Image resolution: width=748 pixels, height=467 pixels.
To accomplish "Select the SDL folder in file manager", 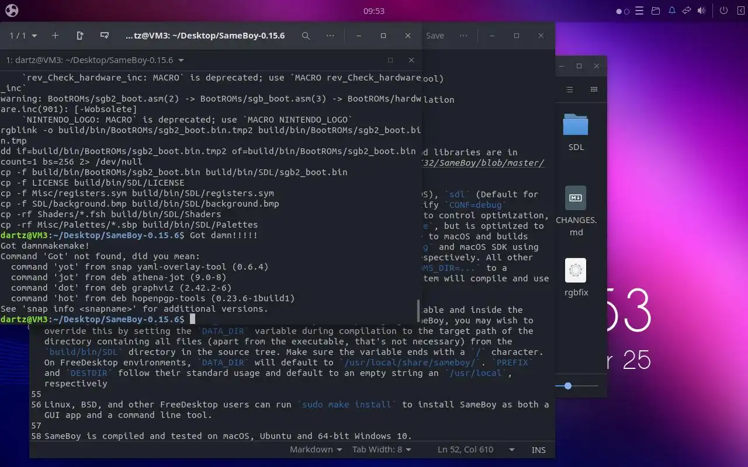I will coord(576,132).
